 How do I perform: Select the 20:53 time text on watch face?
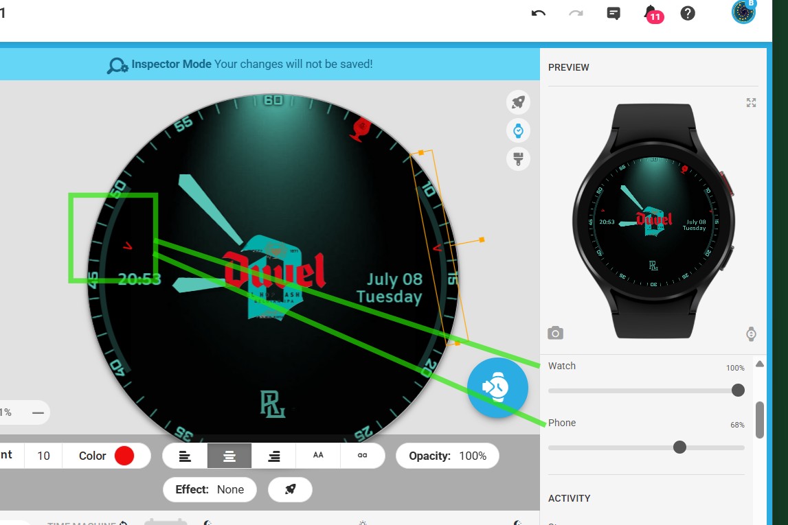click(x=139, y=279)
